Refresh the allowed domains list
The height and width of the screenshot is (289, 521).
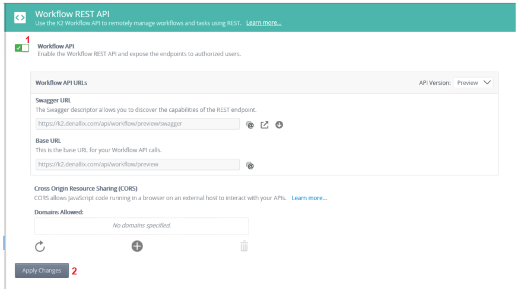tap(40, 246)
